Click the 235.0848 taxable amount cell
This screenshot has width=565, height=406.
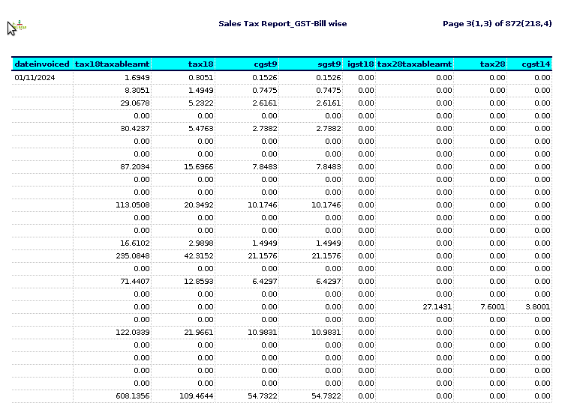(133, 255)
